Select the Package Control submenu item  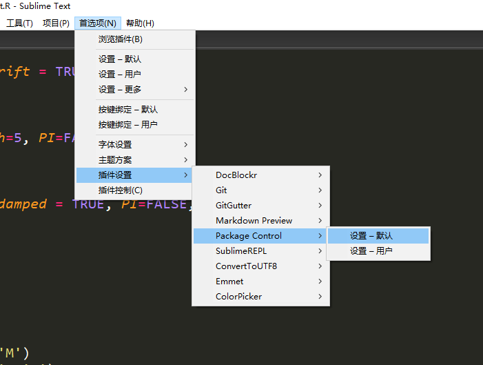pyautogui.click(x=260, y=236)
